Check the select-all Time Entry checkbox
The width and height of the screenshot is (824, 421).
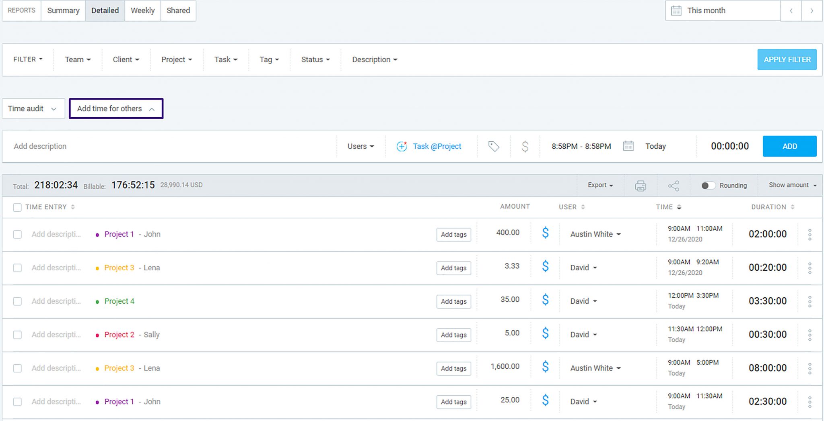(x=17, y=207)
